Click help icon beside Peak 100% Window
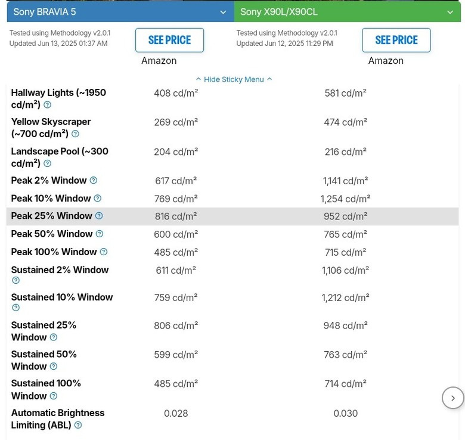The width and height of the screenshot is (465, 440). (104, 252)
